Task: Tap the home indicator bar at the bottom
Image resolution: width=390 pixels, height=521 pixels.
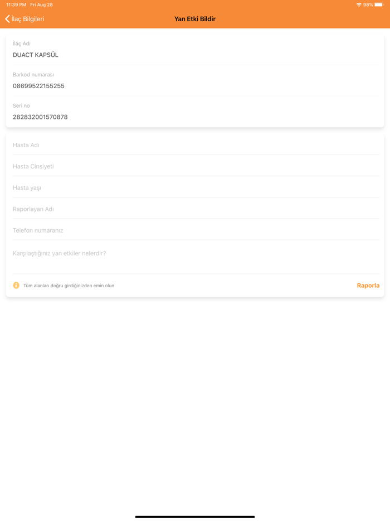Action: pos(195,516)
